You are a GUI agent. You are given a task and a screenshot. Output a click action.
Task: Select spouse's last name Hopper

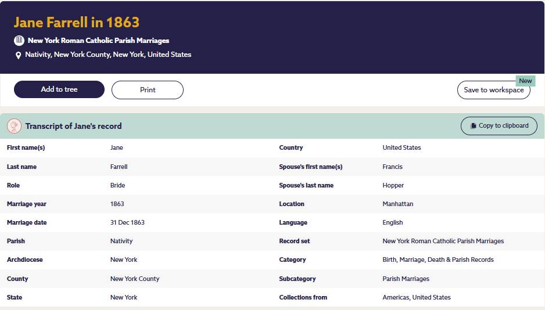pyautogui.click(x=393, y=185)
